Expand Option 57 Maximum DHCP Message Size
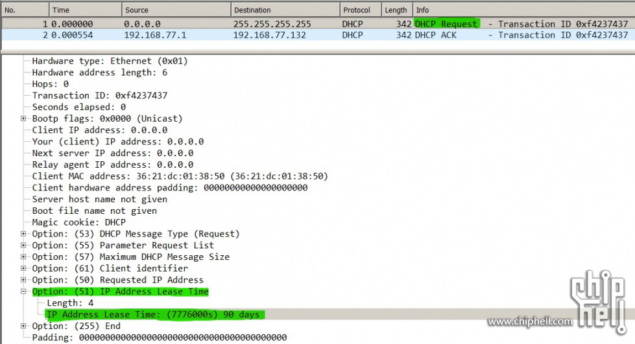The image size is (635, 344). (x=23, y=257)
